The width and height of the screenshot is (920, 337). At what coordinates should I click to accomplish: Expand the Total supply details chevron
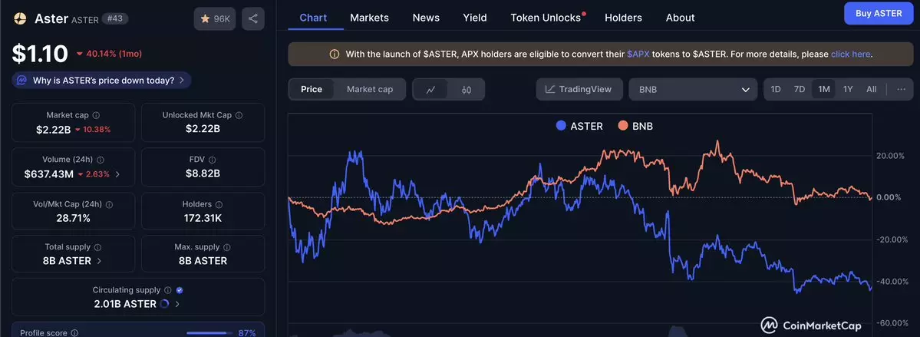[x=100, y=261]
